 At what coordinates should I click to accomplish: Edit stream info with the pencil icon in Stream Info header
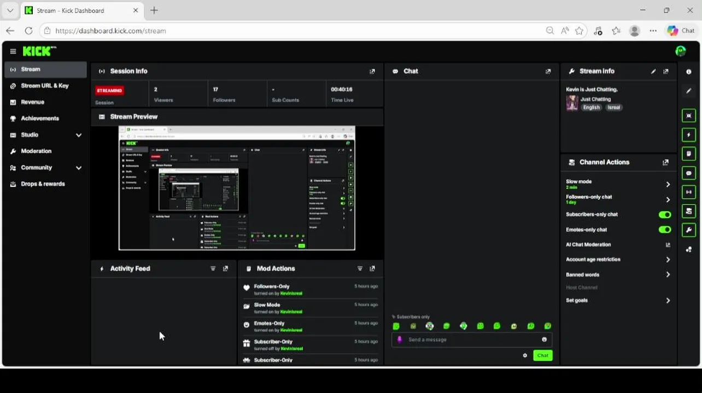point(653,71)
